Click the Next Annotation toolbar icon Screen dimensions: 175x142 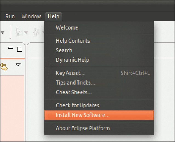point(19,32)
